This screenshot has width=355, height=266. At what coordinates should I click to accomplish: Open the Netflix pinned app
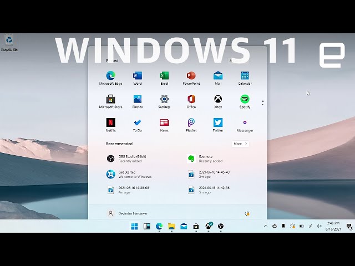110,125
